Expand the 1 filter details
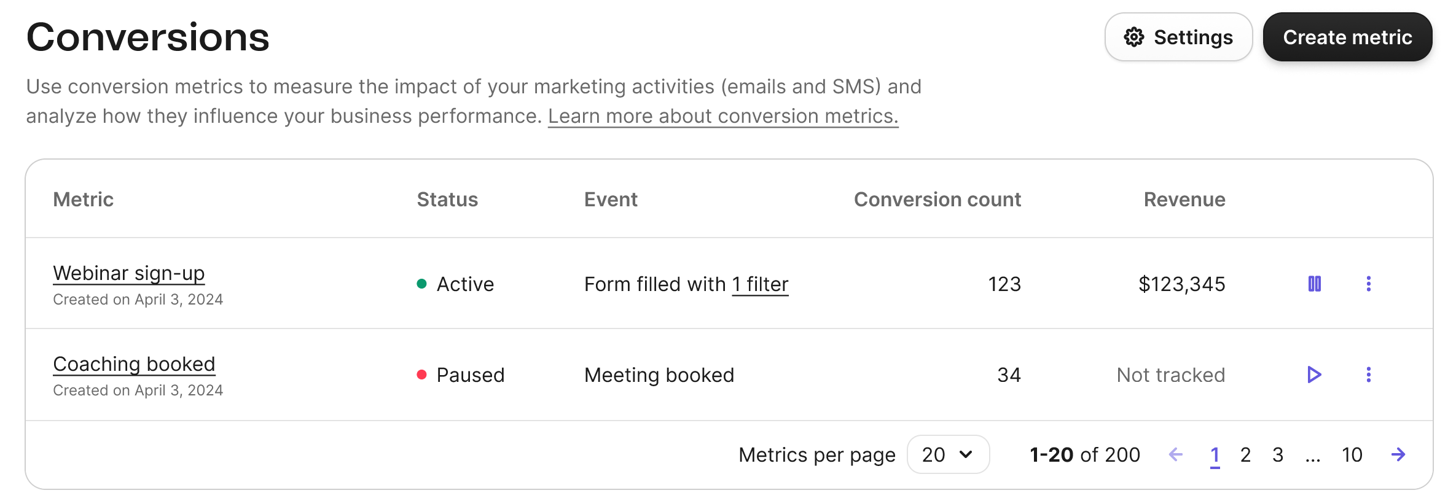This screenshot has width=1456, height=501. click(x=761, y=284)
